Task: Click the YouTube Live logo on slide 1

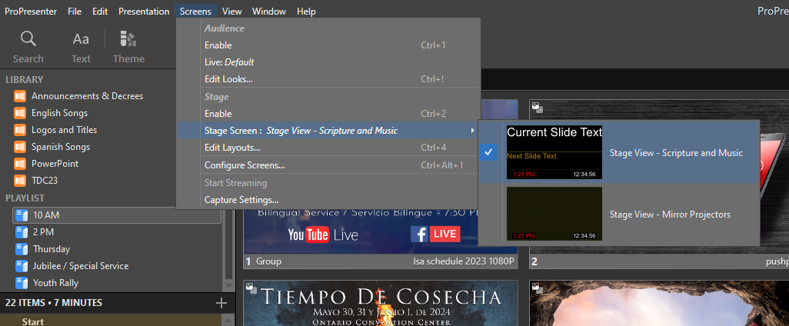Action: (322, 235)
